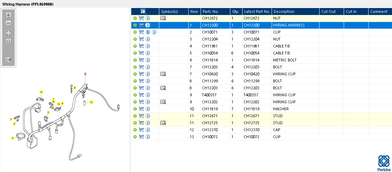The image size is (392, 172).
Task: Add CH12370 CAP to cart
Action: pyautogui.click(x=141, y=130)
